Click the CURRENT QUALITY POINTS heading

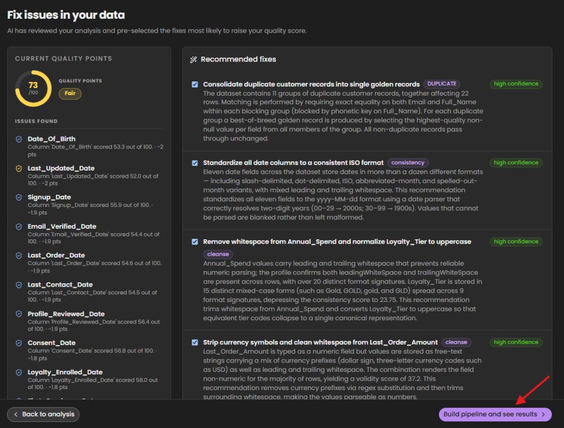[63, 58]
